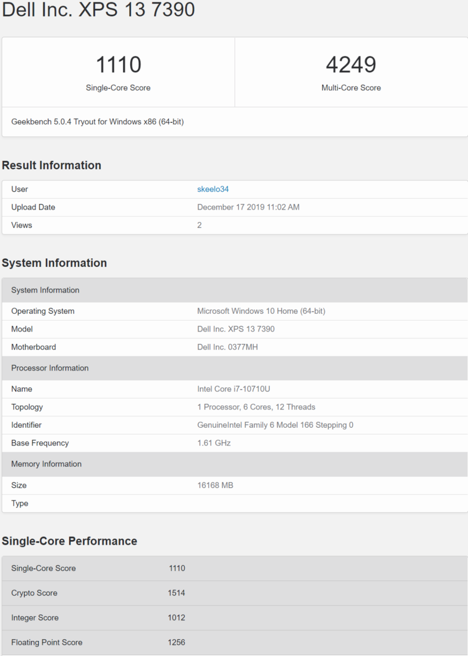This screenshot has width=468, height=656.
Task: Expand the Memory Information section
Action: click(46, 464)
